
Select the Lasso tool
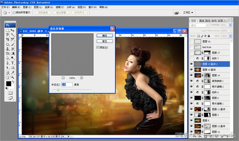[8, 35]
